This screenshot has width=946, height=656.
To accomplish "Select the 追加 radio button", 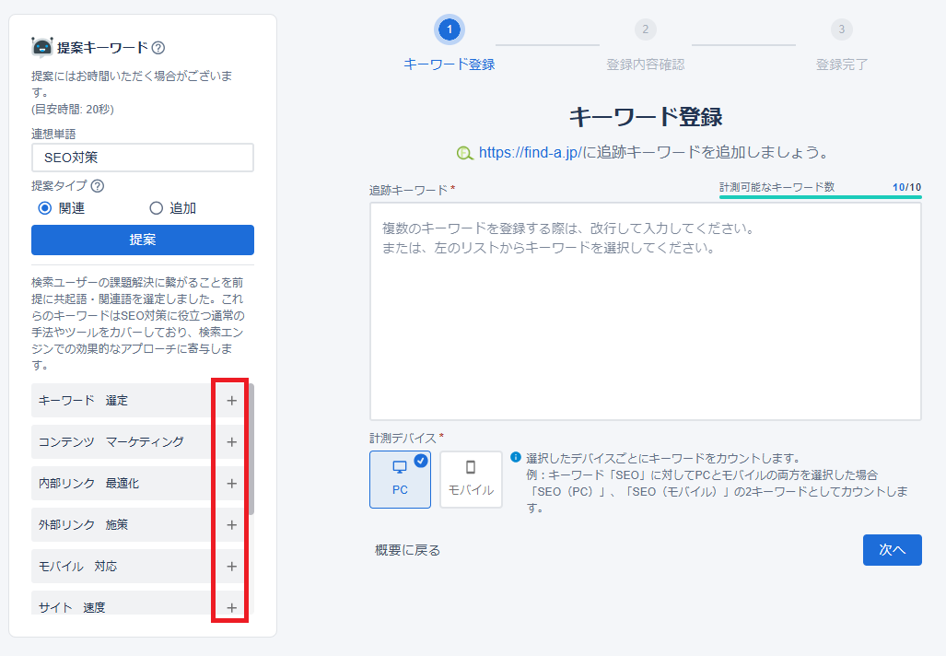I will click(157, 208).
